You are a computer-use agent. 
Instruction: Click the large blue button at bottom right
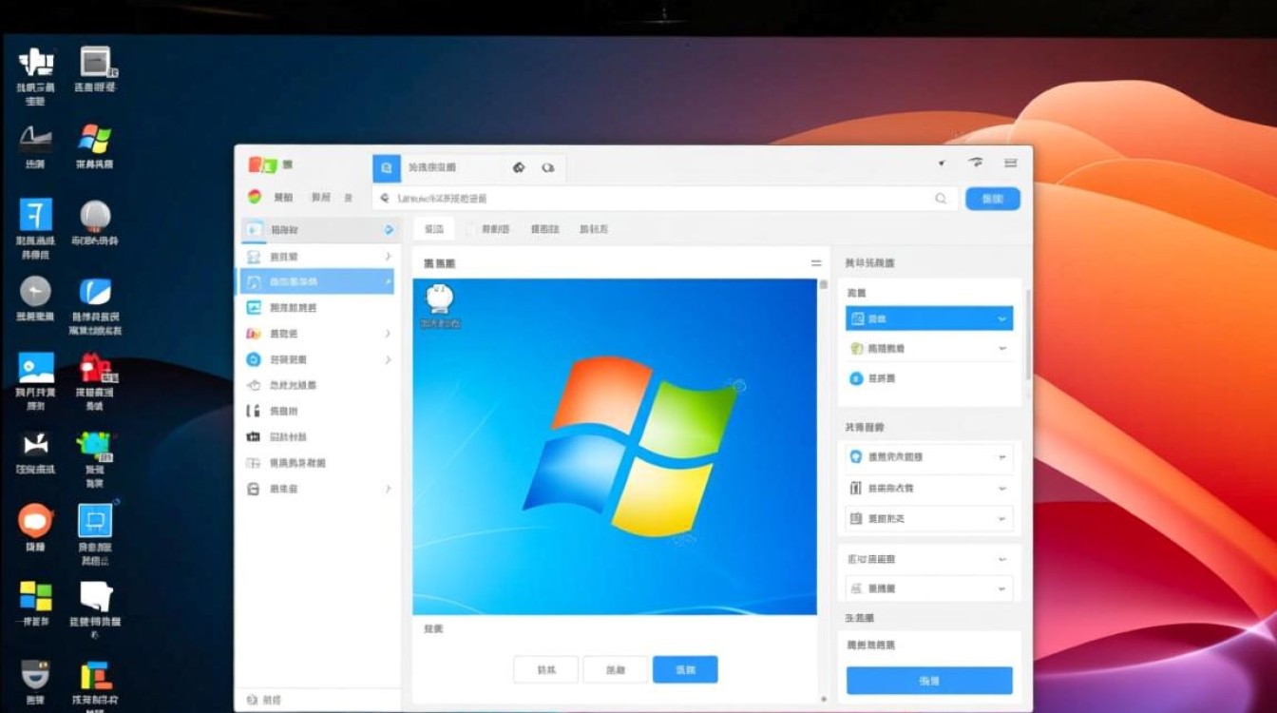point(929,681)
